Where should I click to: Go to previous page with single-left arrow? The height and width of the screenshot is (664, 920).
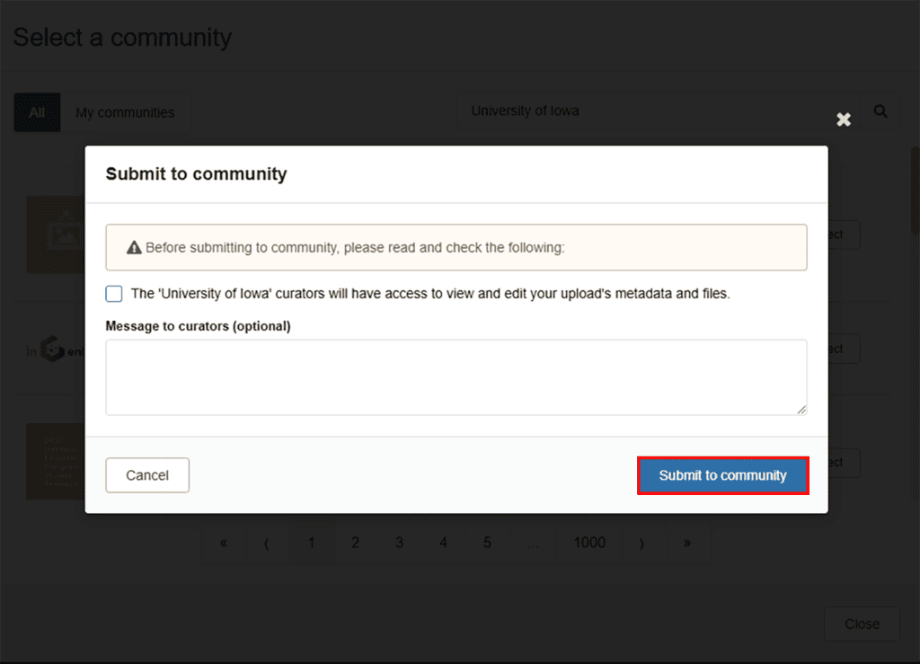click(x=267, y=544)
